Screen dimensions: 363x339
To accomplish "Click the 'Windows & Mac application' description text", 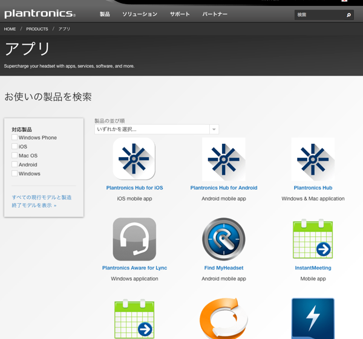I will pos(313,199).
